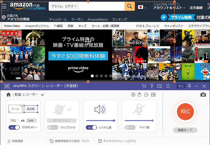
Task: Click the タイムセール link
Action: pyautogui.click(x=58, y=20)
